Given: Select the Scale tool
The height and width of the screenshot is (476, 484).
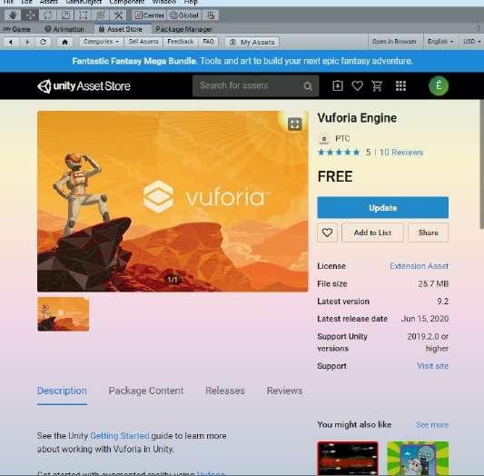Looking at the screenshot, I should coord(65,15).
